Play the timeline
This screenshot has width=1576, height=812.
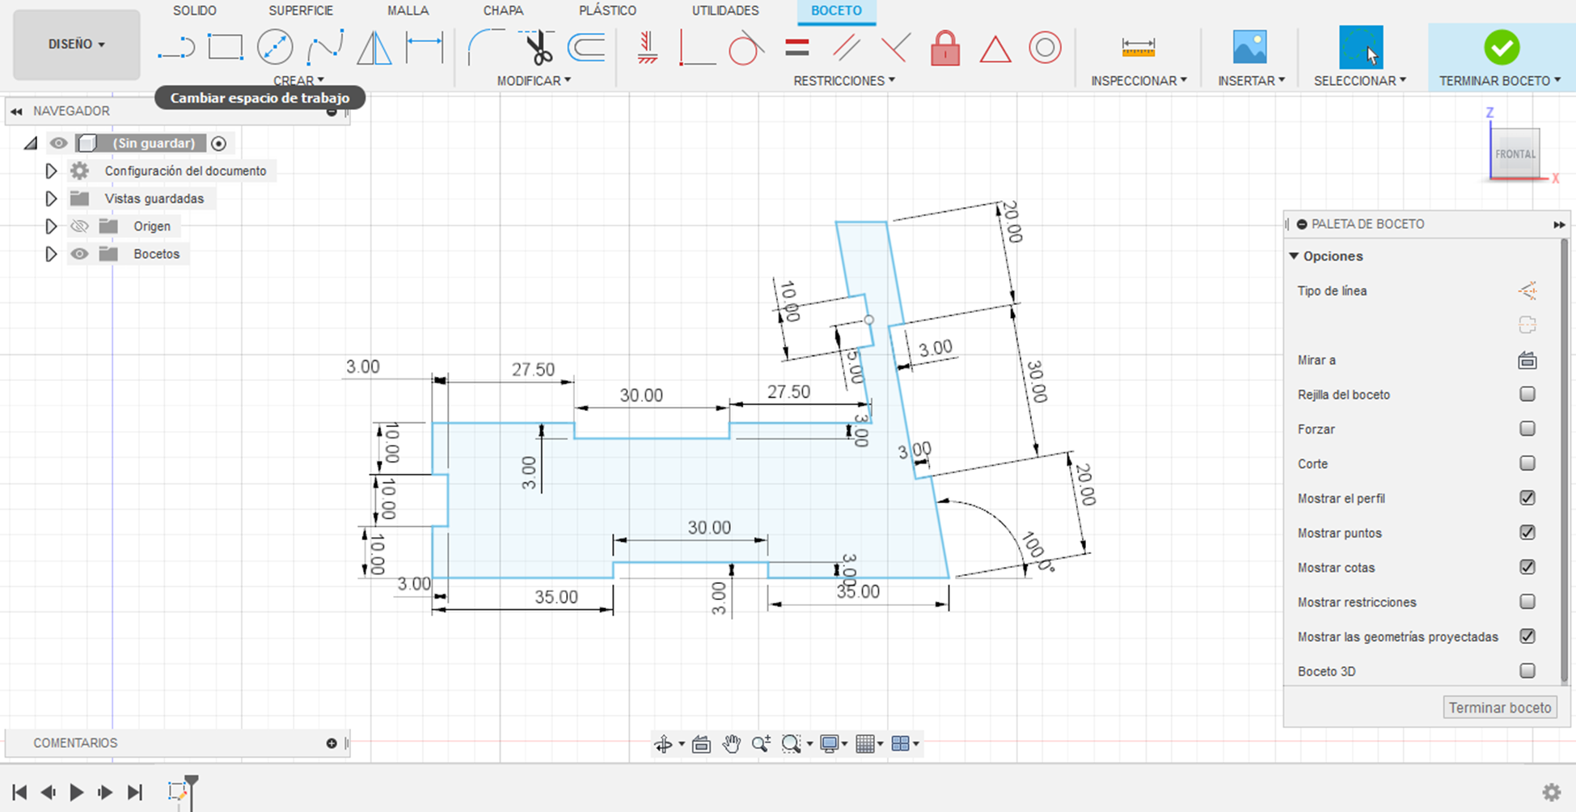77,793
